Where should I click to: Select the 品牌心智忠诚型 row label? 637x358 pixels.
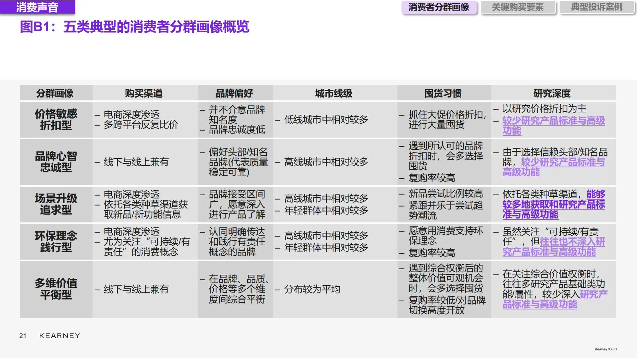(x=56, y=162)
